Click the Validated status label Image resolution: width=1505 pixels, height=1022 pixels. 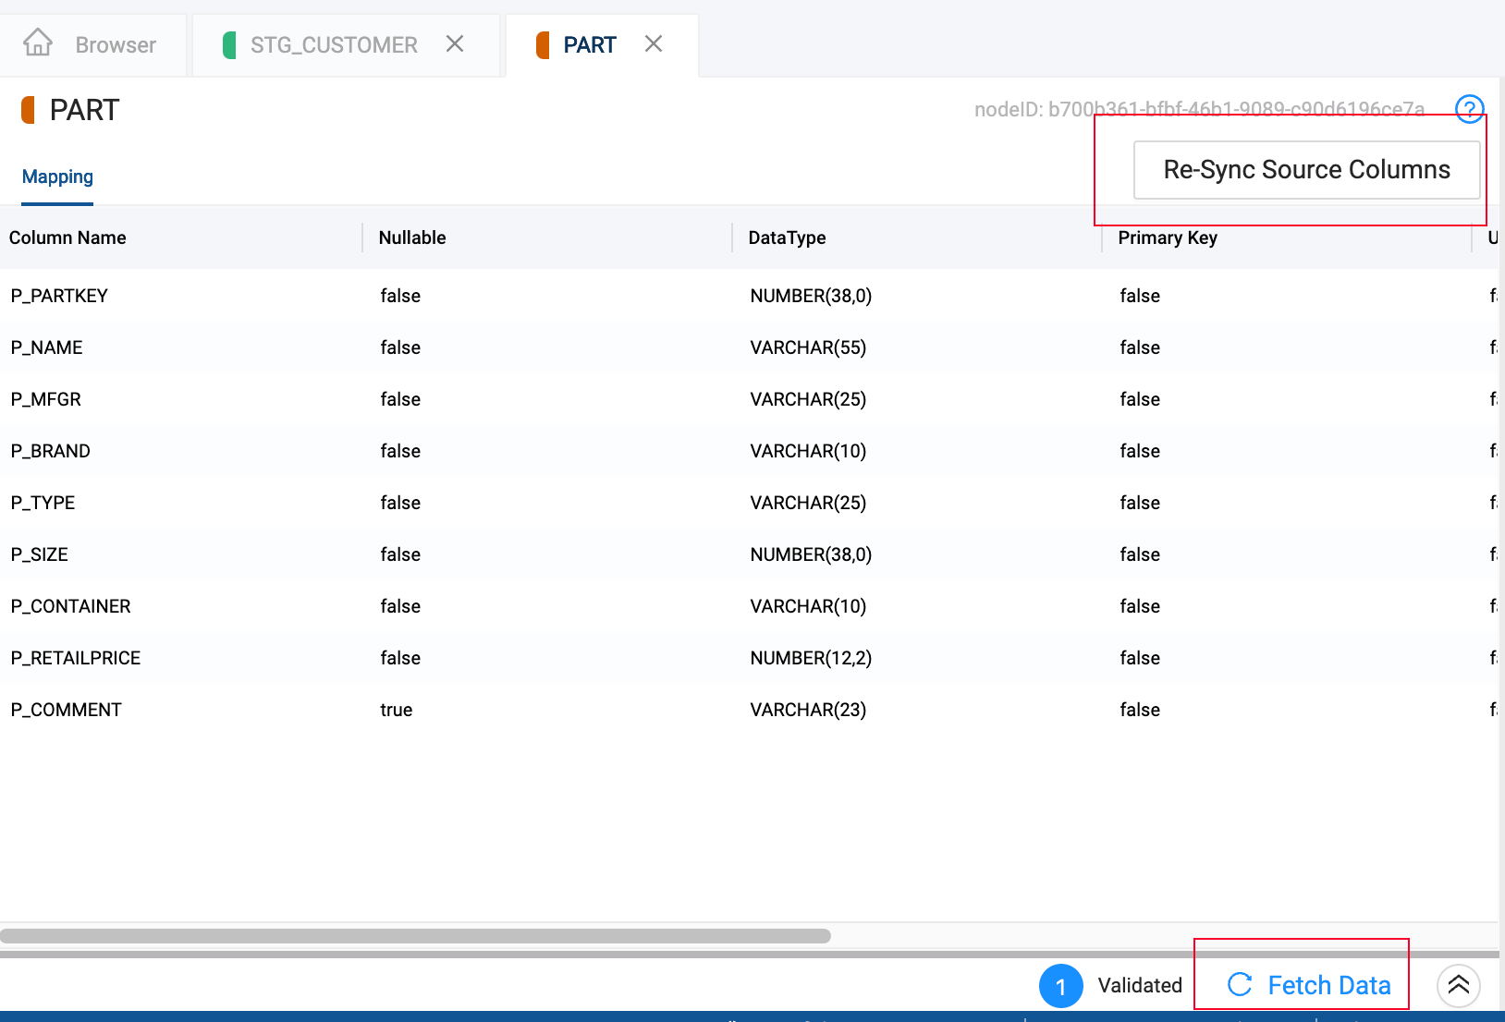coord(1140,985)
